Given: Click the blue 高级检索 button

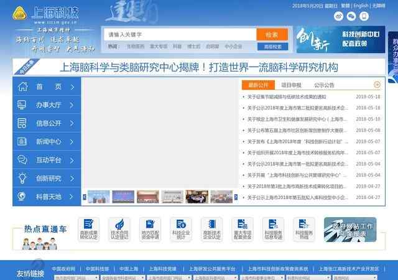Looking at the screenshot, I should click(x=272, y=47).
